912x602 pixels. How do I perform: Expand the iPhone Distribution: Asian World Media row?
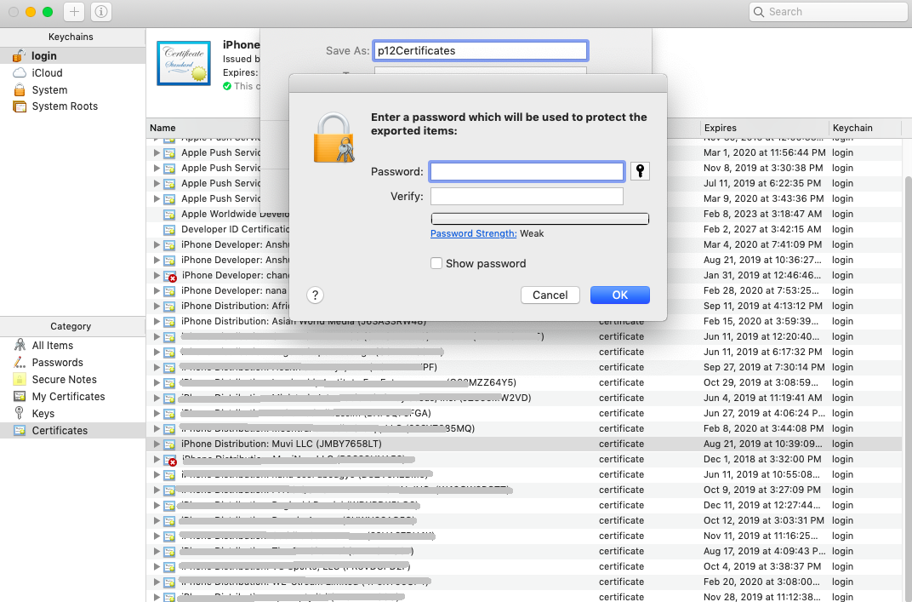pos(157,321)
